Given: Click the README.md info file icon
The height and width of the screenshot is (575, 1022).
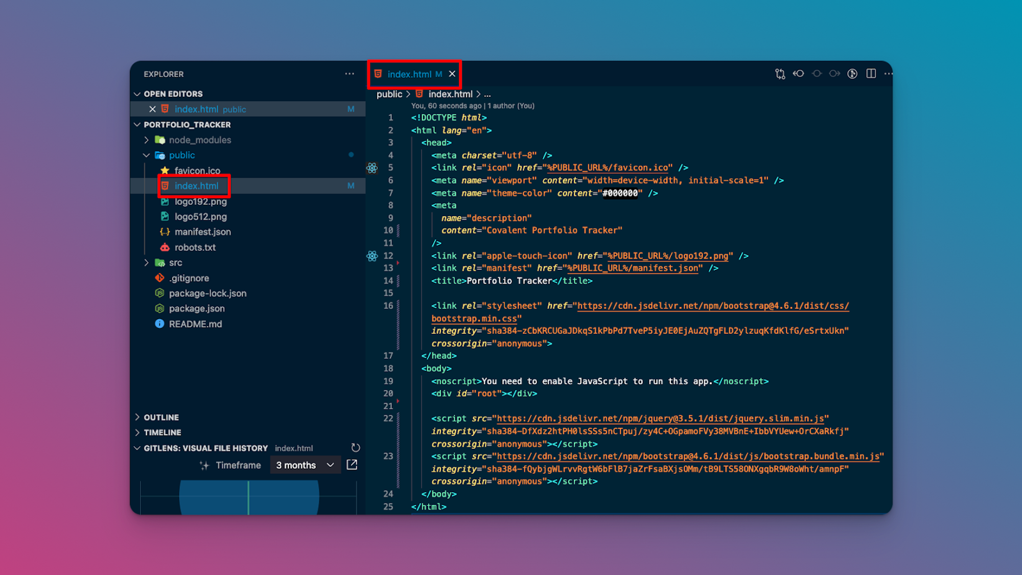Looking at the screenshot, I should coord(159,324).
